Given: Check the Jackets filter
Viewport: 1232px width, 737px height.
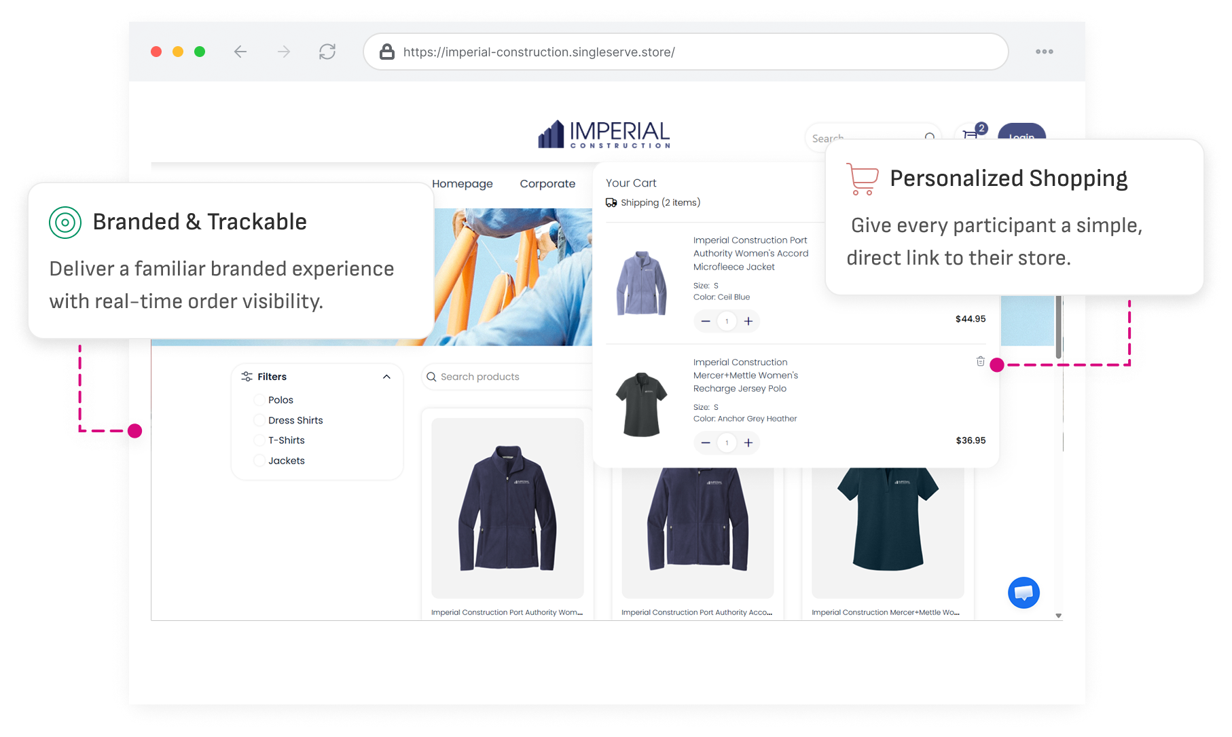Looking at the screenshot, I should point(259,460).
